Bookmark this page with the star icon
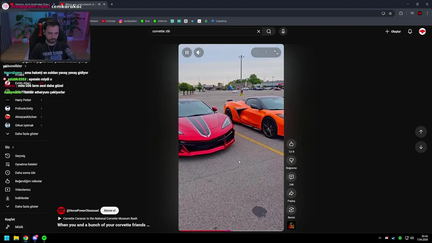The width and height of the screenshot is (432, 243). (x=390, y=13)
